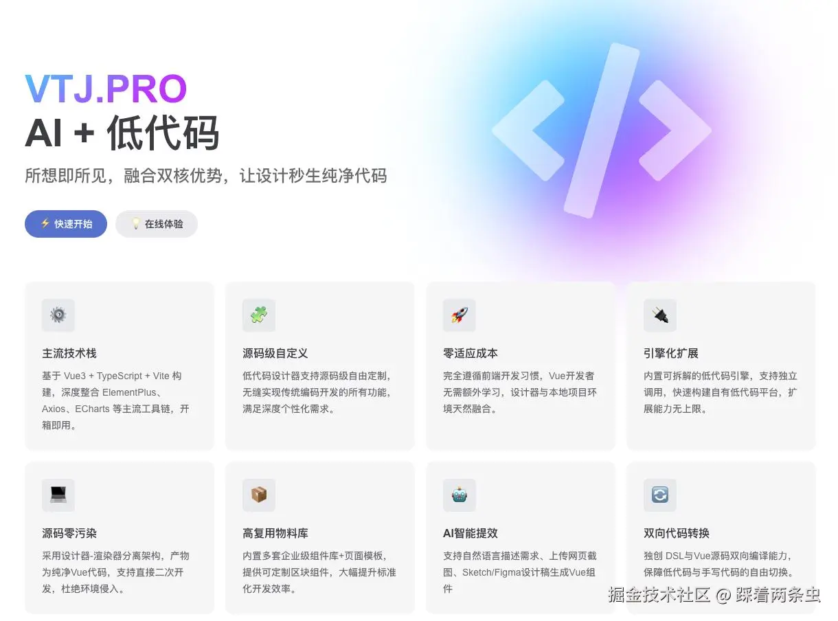
Task: Click the 在线体验 button
Action: pos(157,224)
